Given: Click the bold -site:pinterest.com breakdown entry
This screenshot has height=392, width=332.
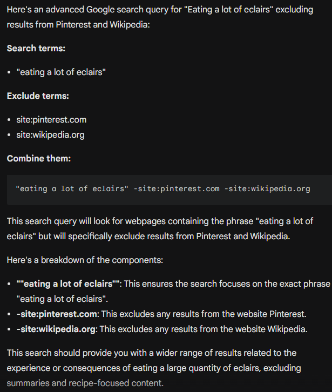Looking at the screenshot, I should coord(57,314).
